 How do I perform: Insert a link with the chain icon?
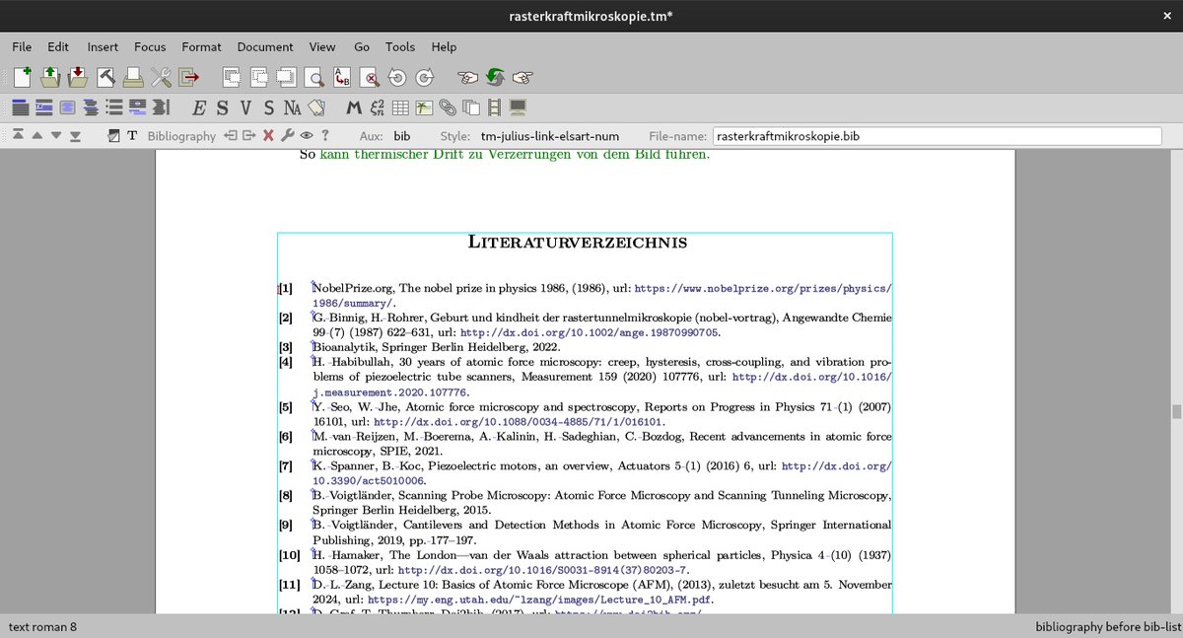448,106
